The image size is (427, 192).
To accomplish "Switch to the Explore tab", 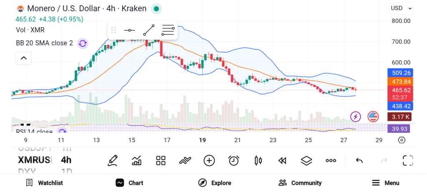I will [215, 183].
